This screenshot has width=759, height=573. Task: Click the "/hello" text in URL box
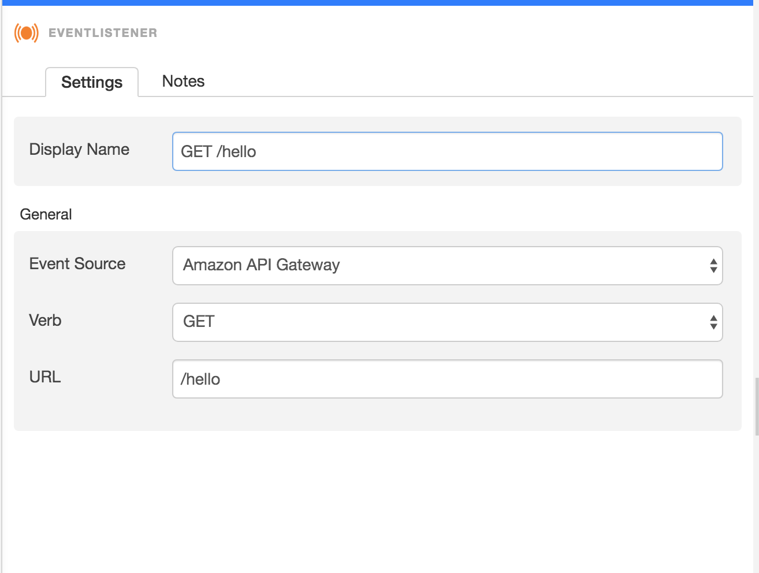200,379
